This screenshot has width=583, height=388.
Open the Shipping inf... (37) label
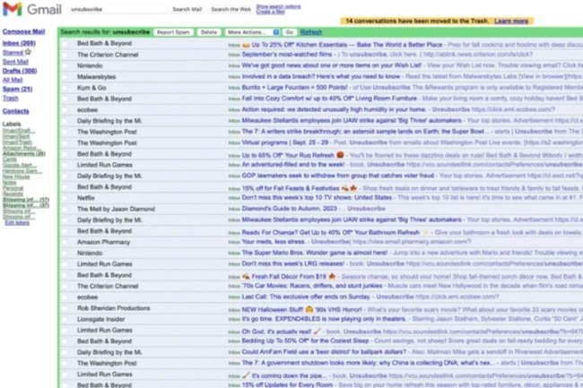[x=26, y=205]
